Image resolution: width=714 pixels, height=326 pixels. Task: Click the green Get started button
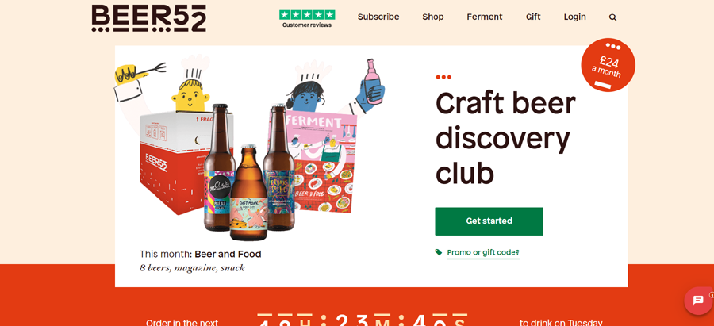(x=489, y=221)
